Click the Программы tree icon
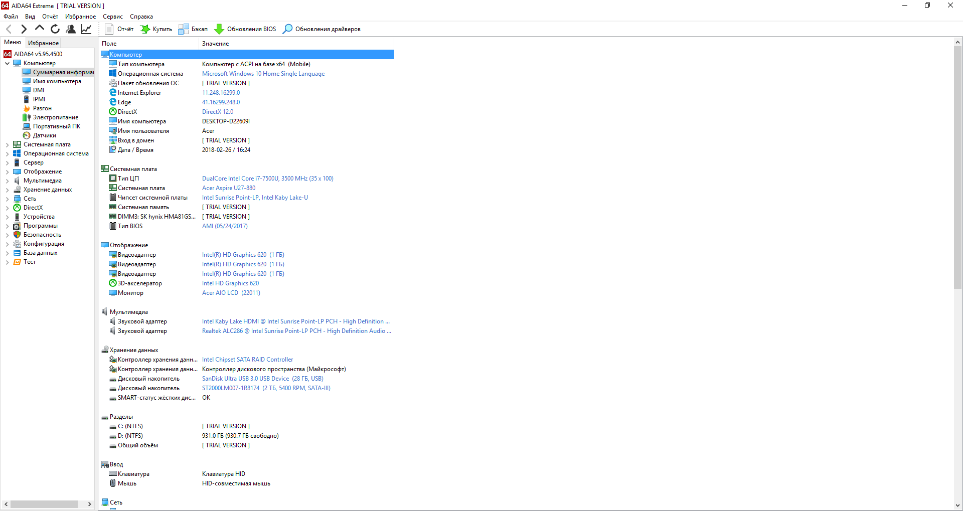This screenshot has width=963, height=511. (x=17, y=226)
